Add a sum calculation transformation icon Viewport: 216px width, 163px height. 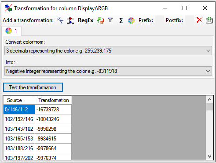(x=121, y=20)
